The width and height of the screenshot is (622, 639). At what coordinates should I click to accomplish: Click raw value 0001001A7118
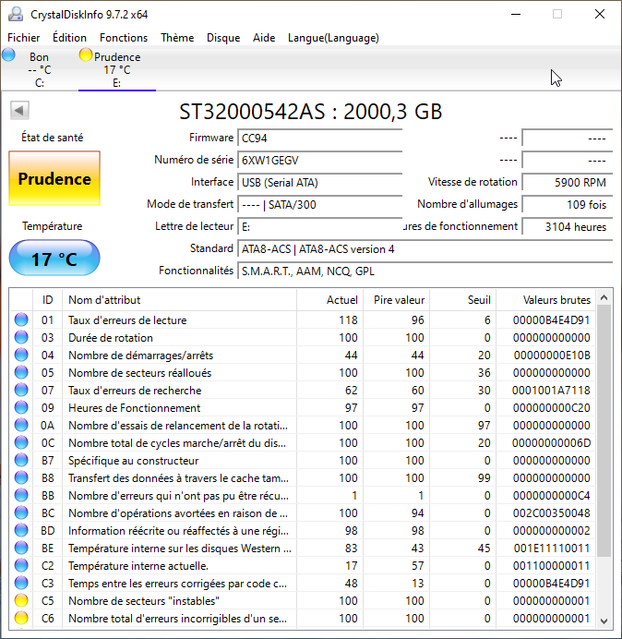click(551, 390)
